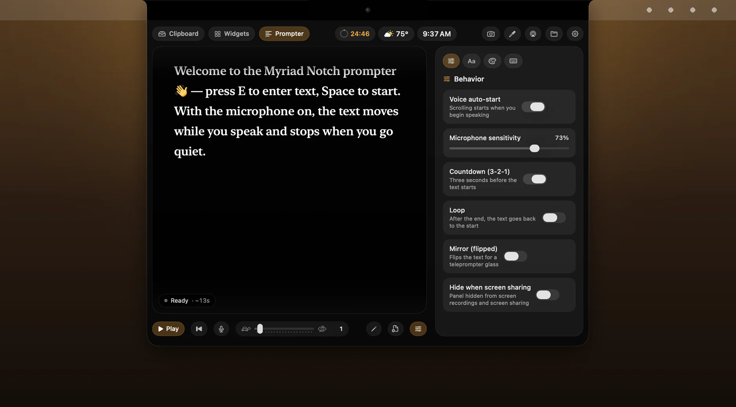Activate the eyedropper color picker icon
Screen dimensions: 736x407
pyautogui.click(x=512, y=34)
